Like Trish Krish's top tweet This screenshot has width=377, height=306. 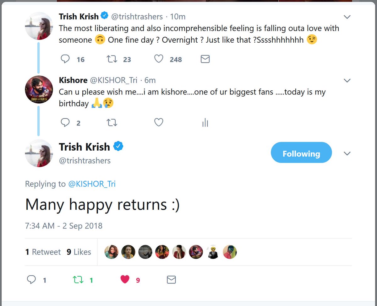[x=159, y=59]
